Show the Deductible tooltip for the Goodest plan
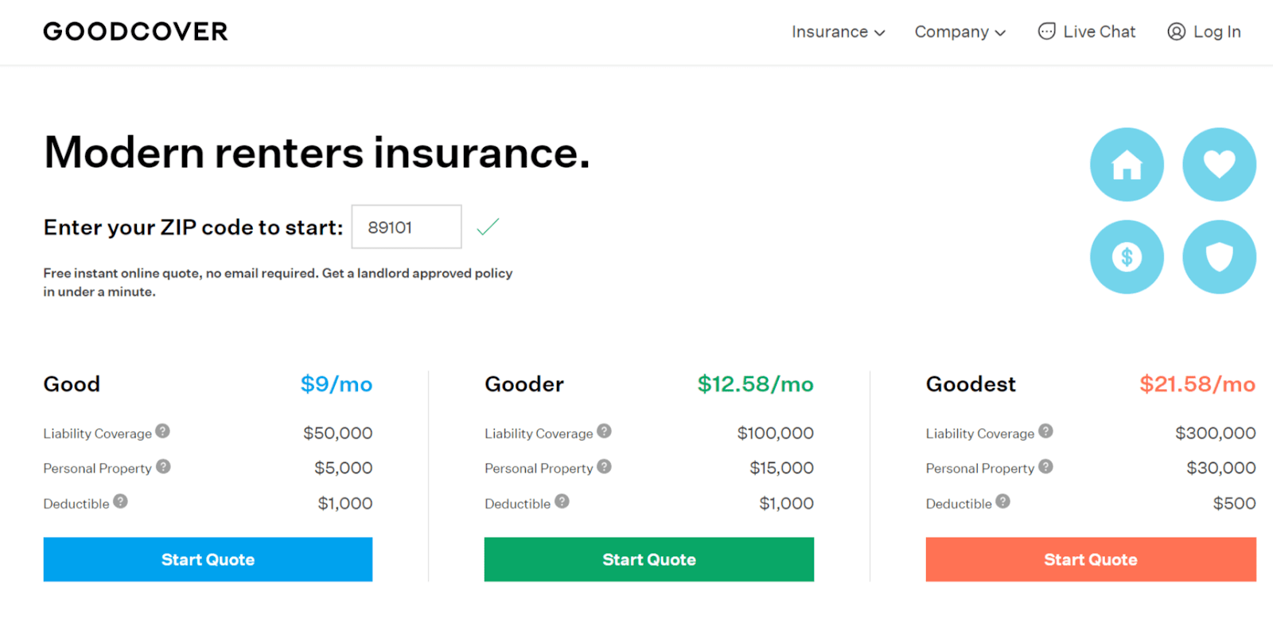The image size is (1273, 619). point(1004,500)
